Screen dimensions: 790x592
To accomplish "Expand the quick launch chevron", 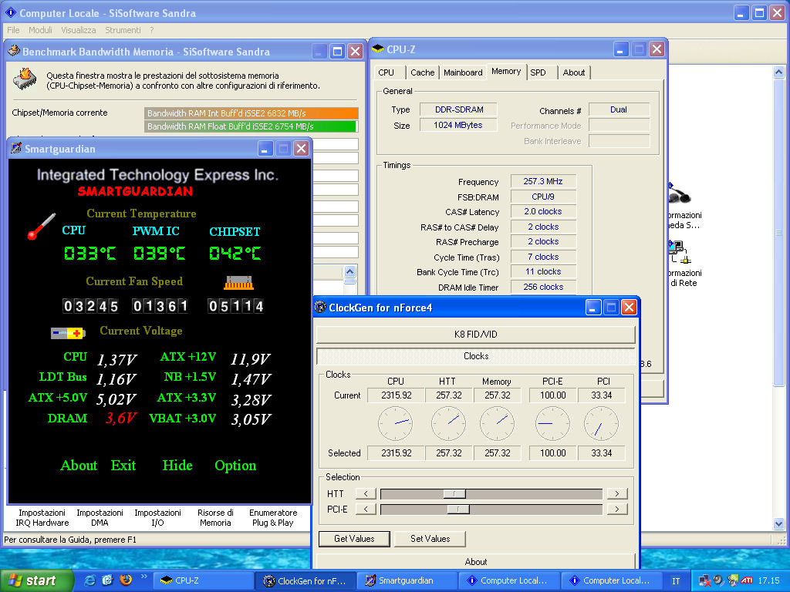I will click(x=143, y=577).
